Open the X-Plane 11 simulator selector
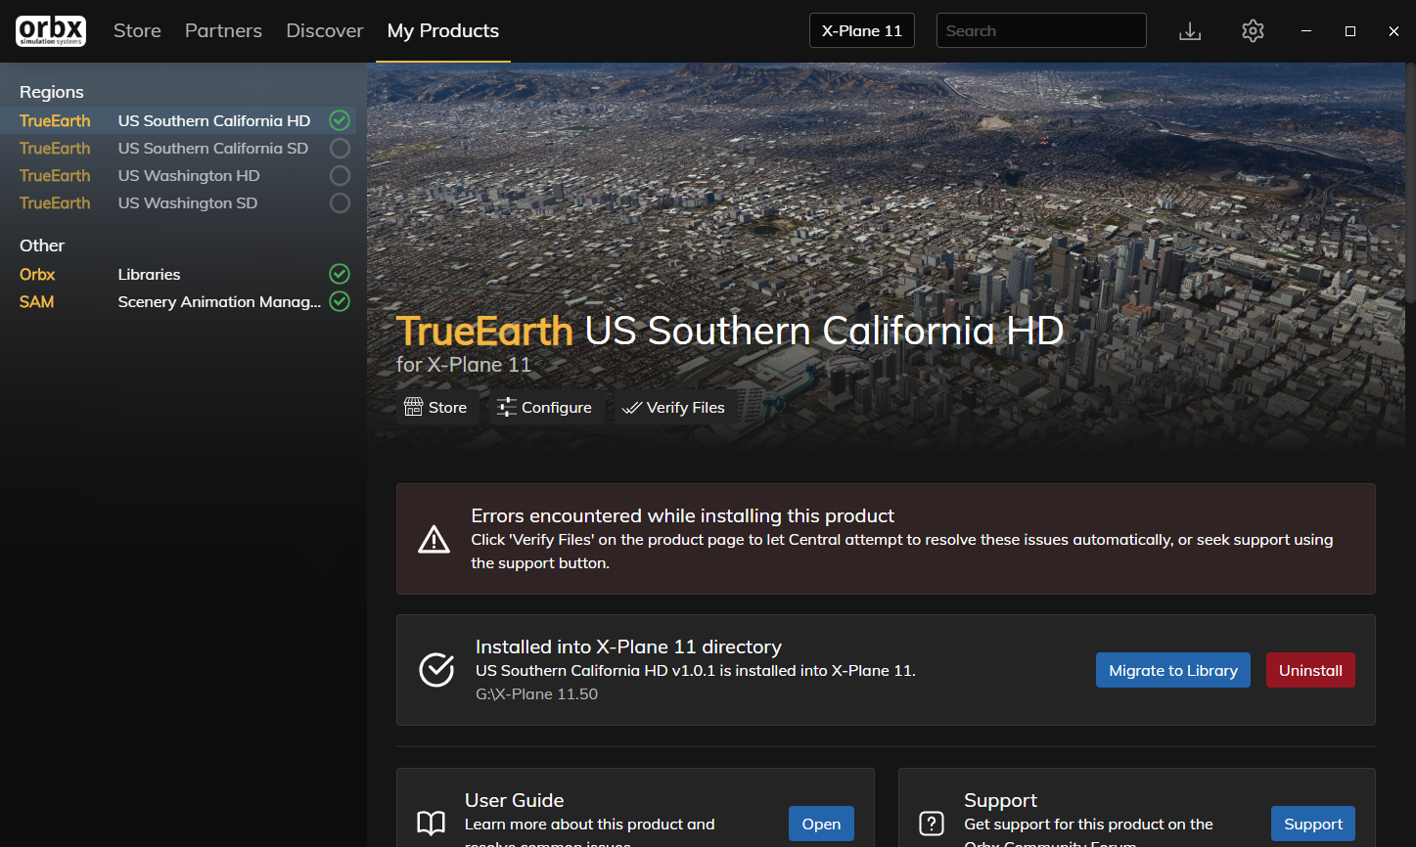 [862, 30]
